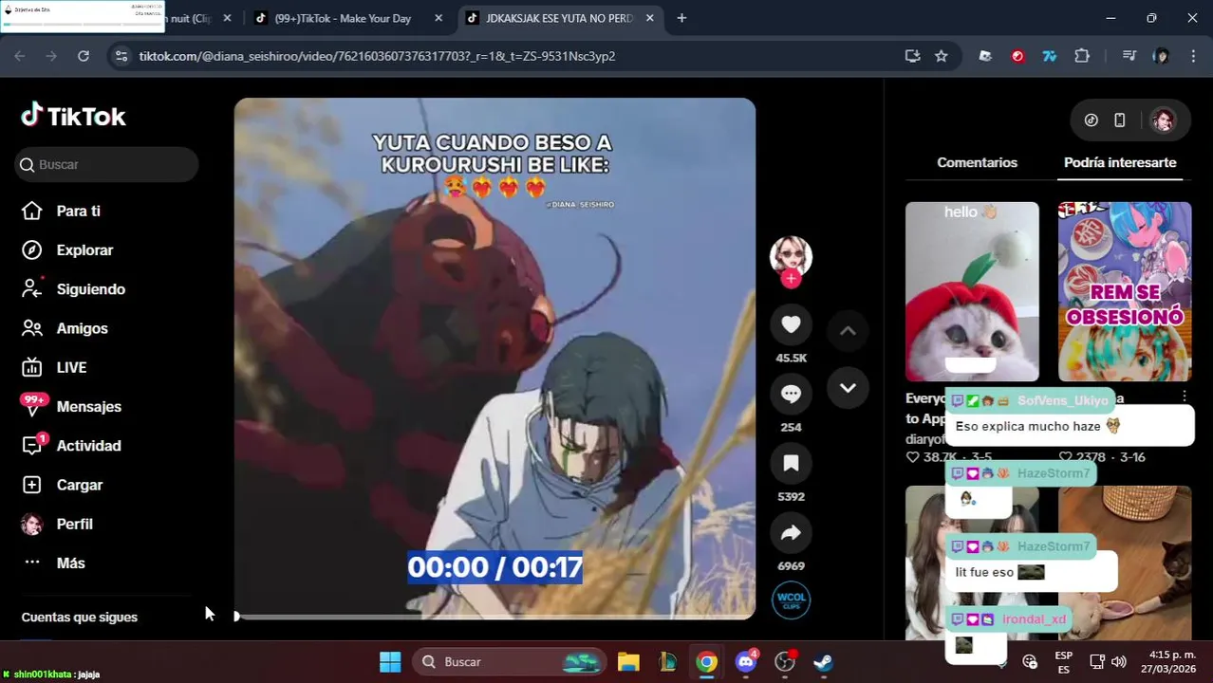The width and height of the screenshot is (1213, 683).
Task: Click the Windows Start button
Action: pos(390,662)
